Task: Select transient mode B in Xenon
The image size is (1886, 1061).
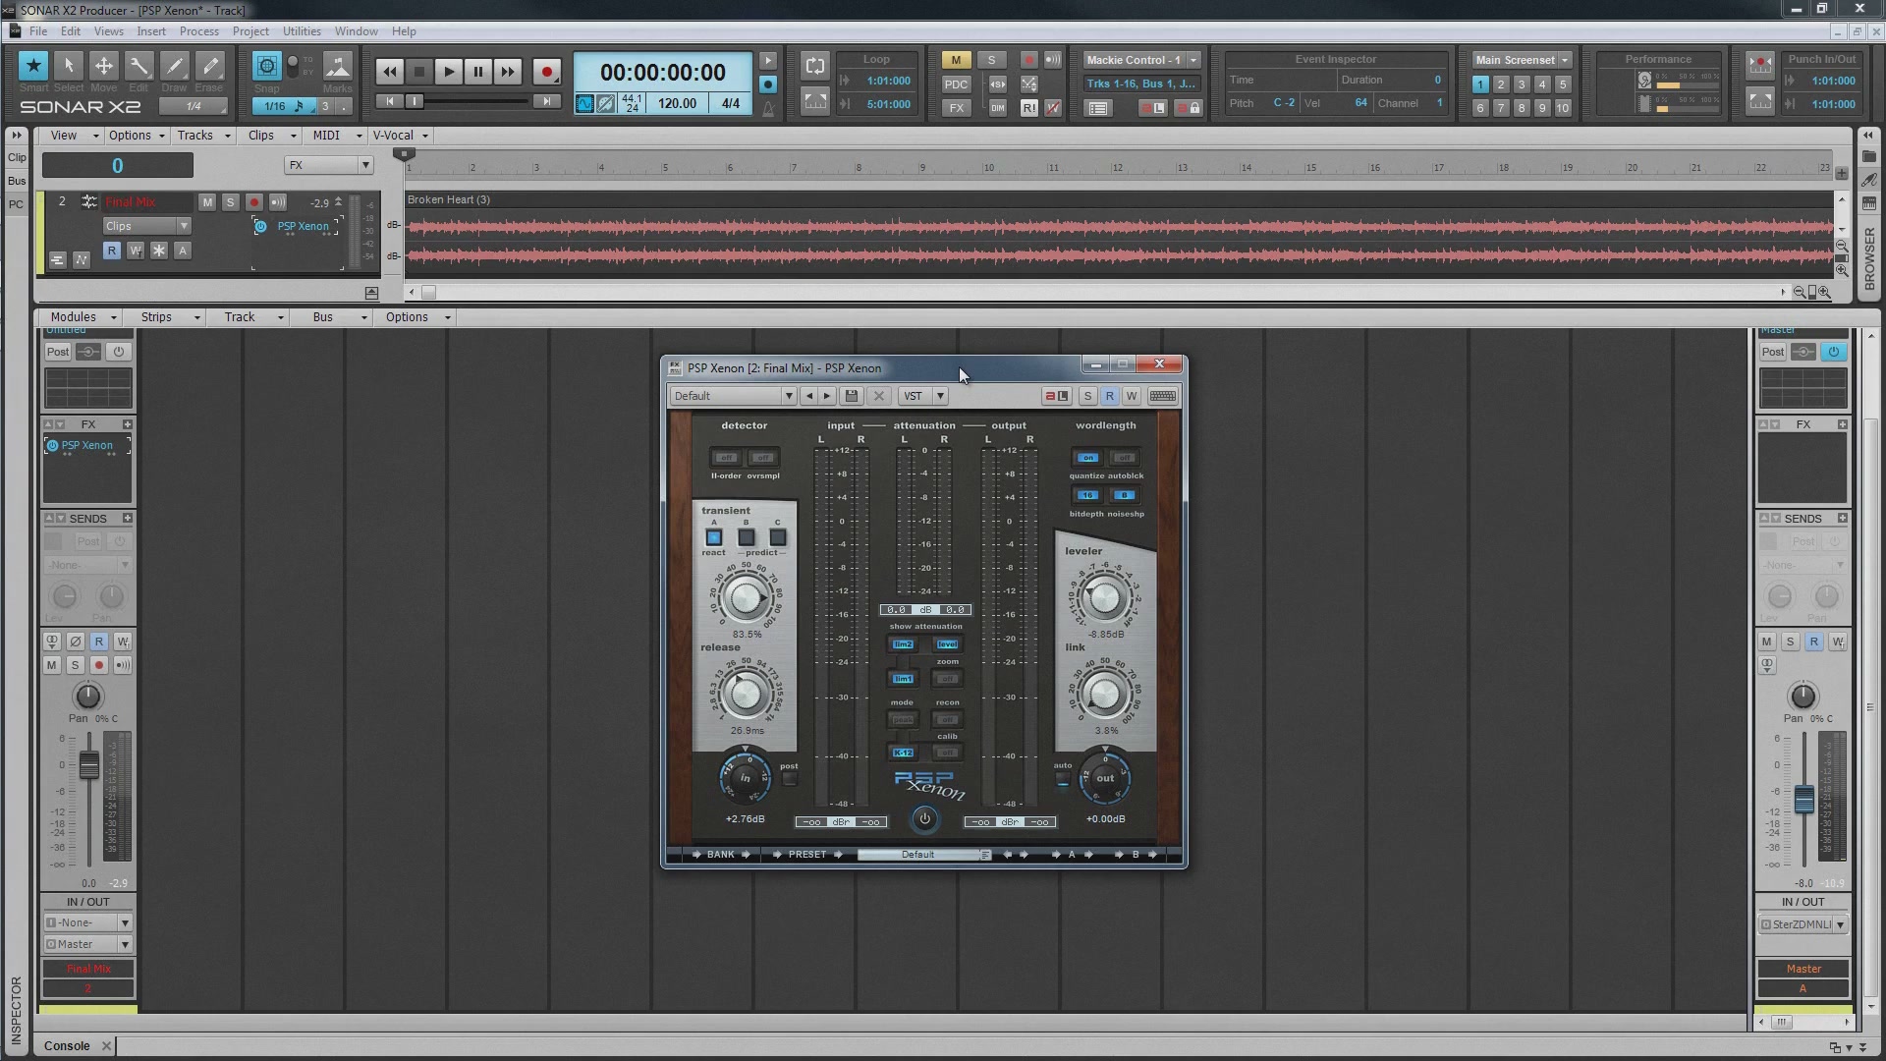Action: click(746, 537)
